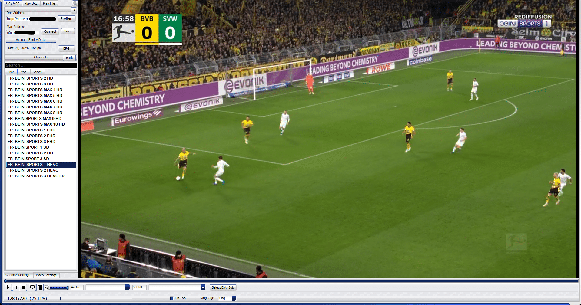Open help with the question mark icon
Screen dimensions: 581x305
(x=74, y=11)
